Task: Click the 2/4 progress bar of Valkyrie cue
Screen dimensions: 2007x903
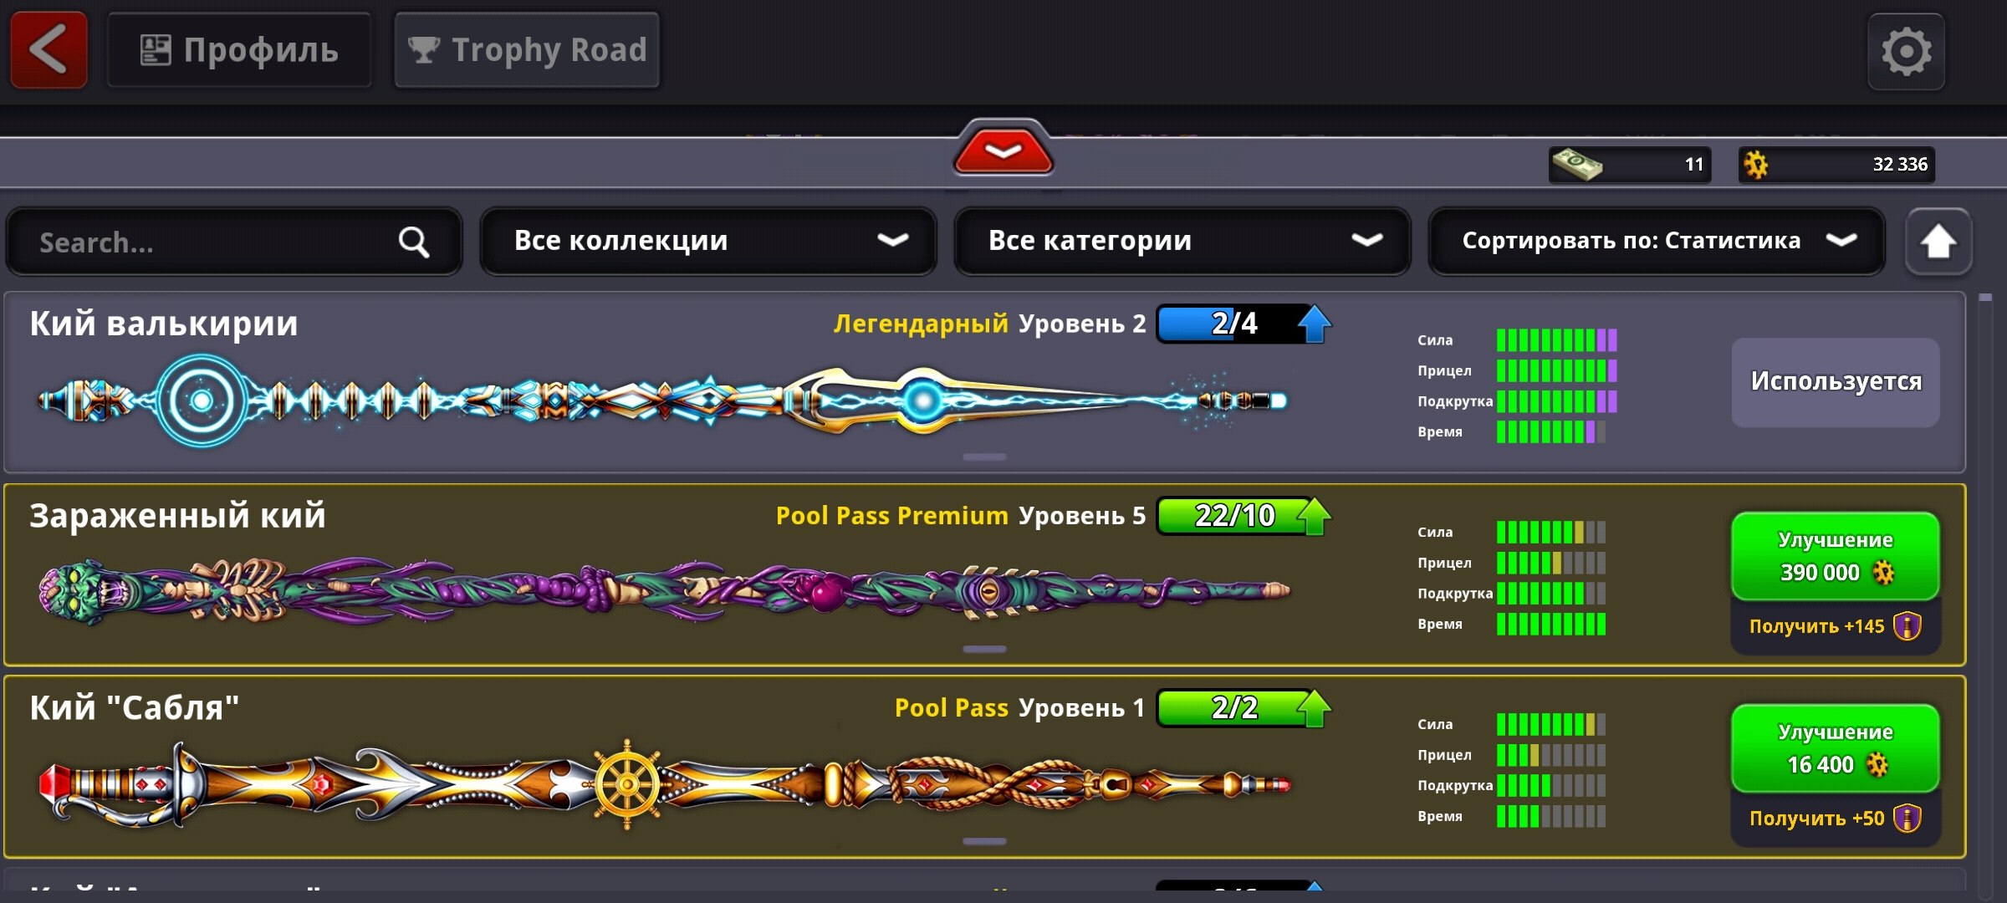Action: (1233, 324)
